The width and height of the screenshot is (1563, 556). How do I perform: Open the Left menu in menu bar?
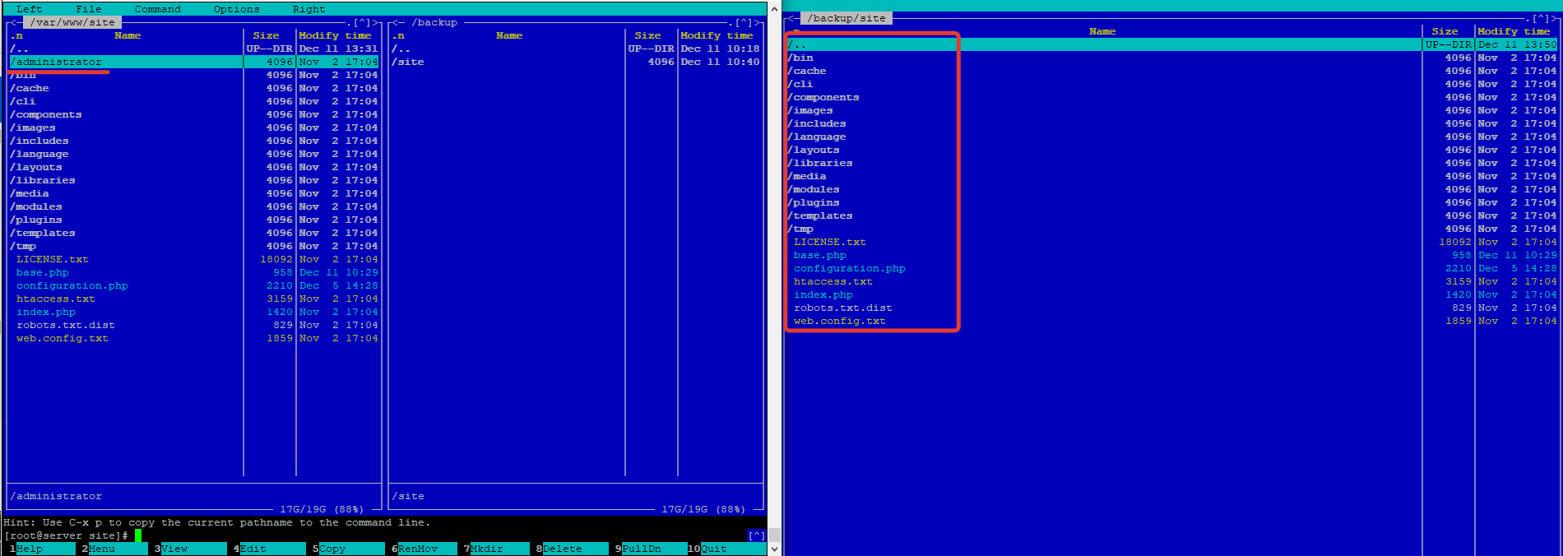tap(29, 9)
